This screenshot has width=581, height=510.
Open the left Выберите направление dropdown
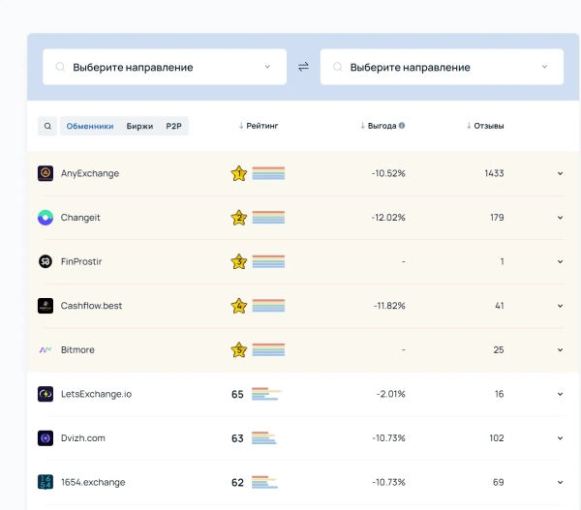165,67
